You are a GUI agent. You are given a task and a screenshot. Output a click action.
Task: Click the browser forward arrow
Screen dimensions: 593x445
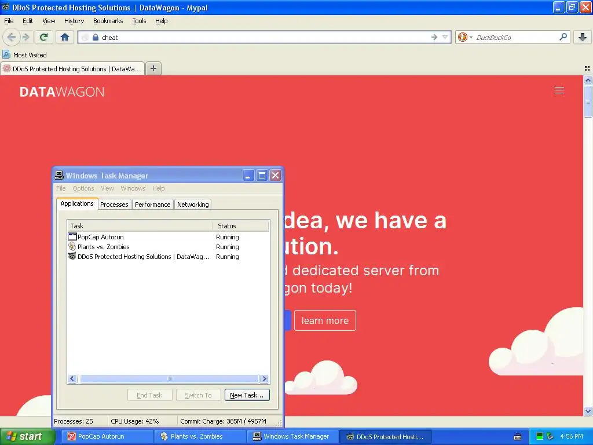26,37
